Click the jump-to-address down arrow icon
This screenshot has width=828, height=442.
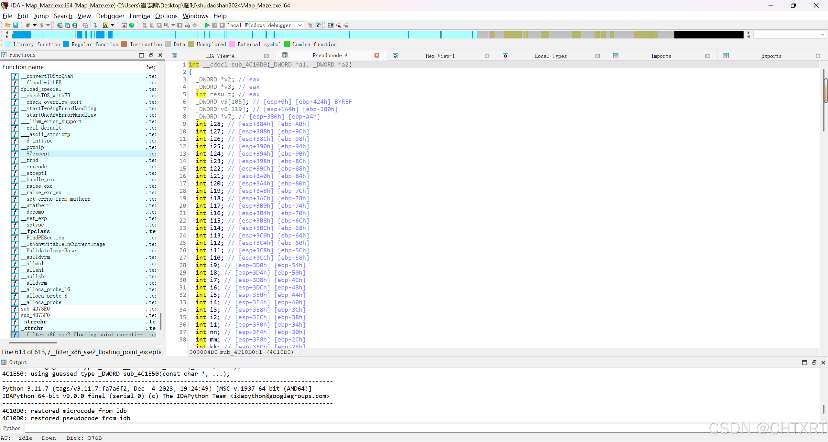click(95, 25)
